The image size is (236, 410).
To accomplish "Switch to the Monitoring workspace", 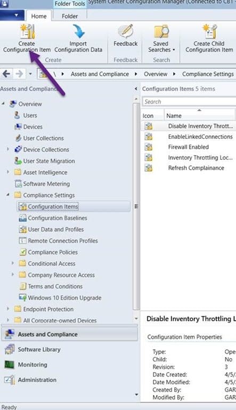I will [x=32, y=365].
